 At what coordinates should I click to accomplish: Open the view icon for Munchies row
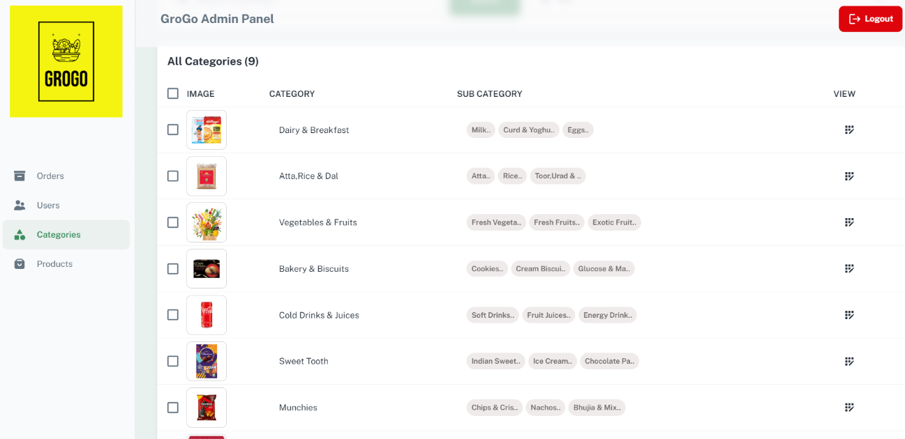click(x=849, y=407)
